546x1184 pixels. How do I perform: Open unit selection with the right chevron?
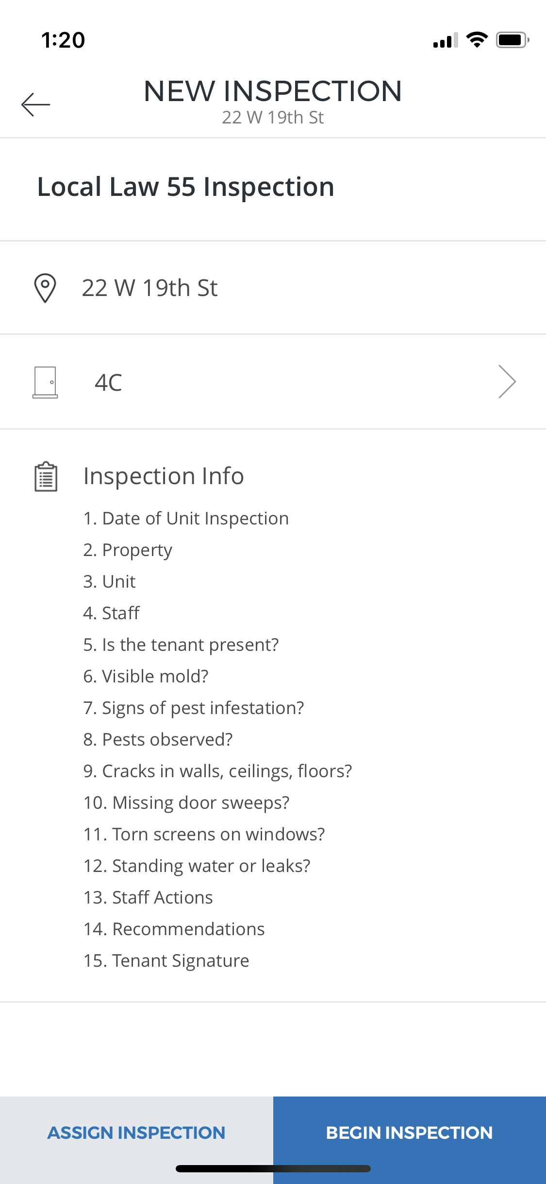(x=507, y=382)
